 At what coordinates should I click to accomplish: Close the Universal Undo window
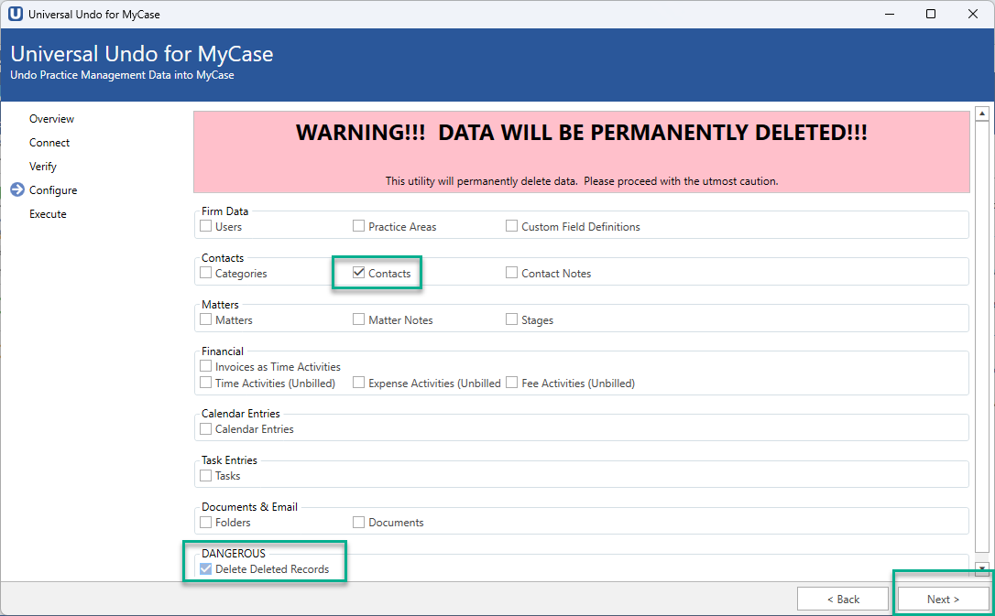pyautogui.click(x=973, y=14)
